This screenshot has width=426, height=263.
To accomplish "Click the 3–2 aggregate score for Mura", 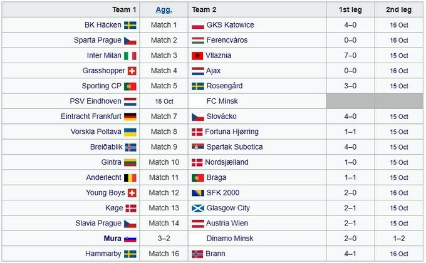I will (164, 239).
